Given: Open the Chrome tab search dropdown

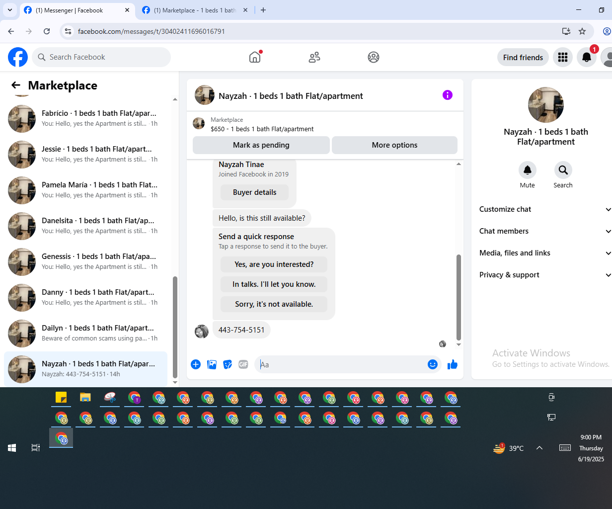Looking at the screenshot, I should (9, 10).
